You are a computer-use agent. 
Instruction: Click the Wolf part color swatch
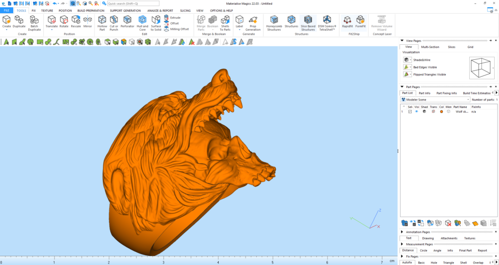click(441, 112)
